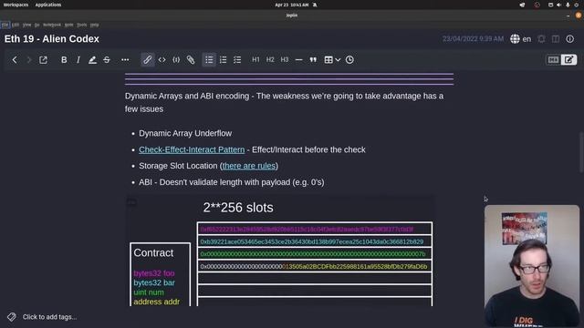Apply the H2 heading style
The width and height of the screenshot is (584, 328).
coord(270,60)
